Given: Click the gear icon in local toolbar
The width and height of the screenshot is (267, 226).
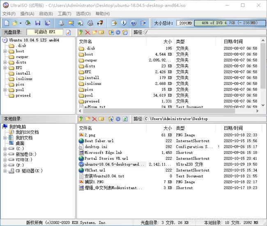Looking at the screenshot, I should (x=118, y=119).
